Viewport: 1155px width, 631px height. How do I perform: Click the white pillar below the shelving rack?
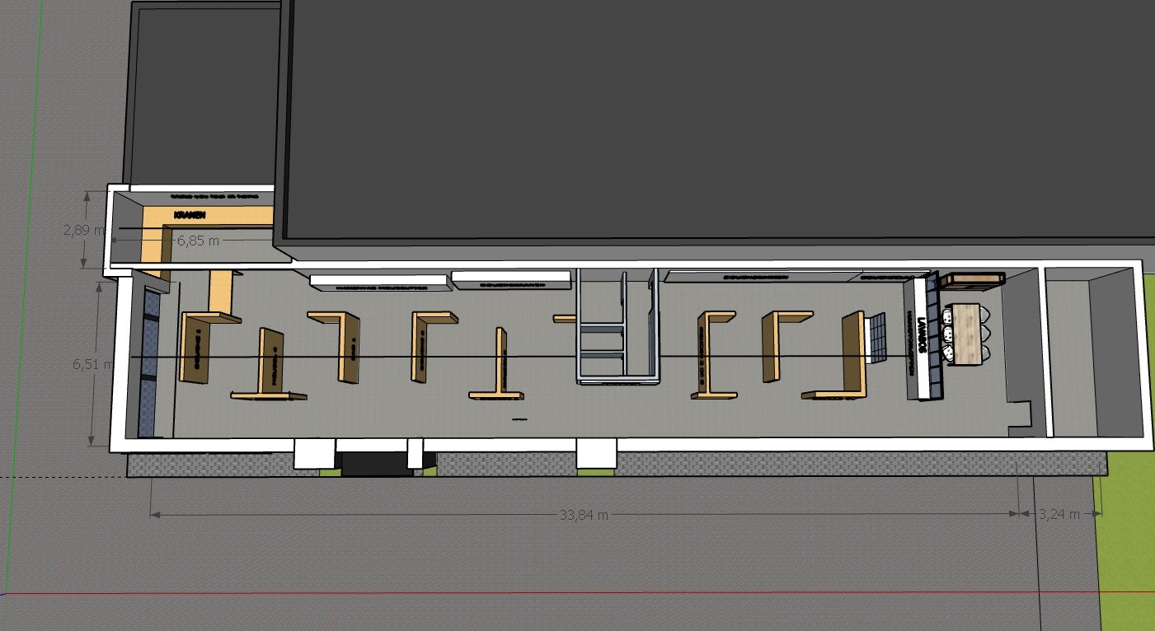point(595,453)
